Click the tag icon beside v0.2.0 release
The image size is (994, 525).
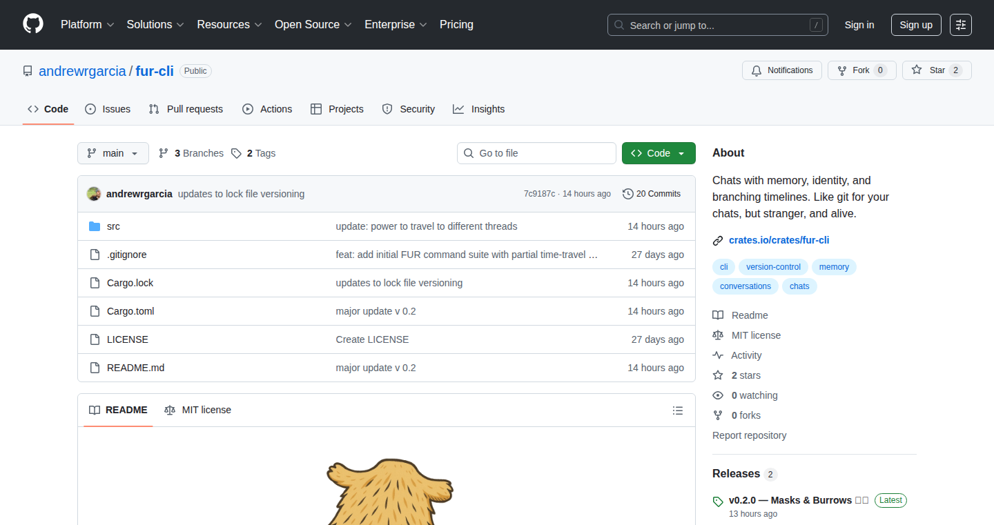(x=718, y=502)
